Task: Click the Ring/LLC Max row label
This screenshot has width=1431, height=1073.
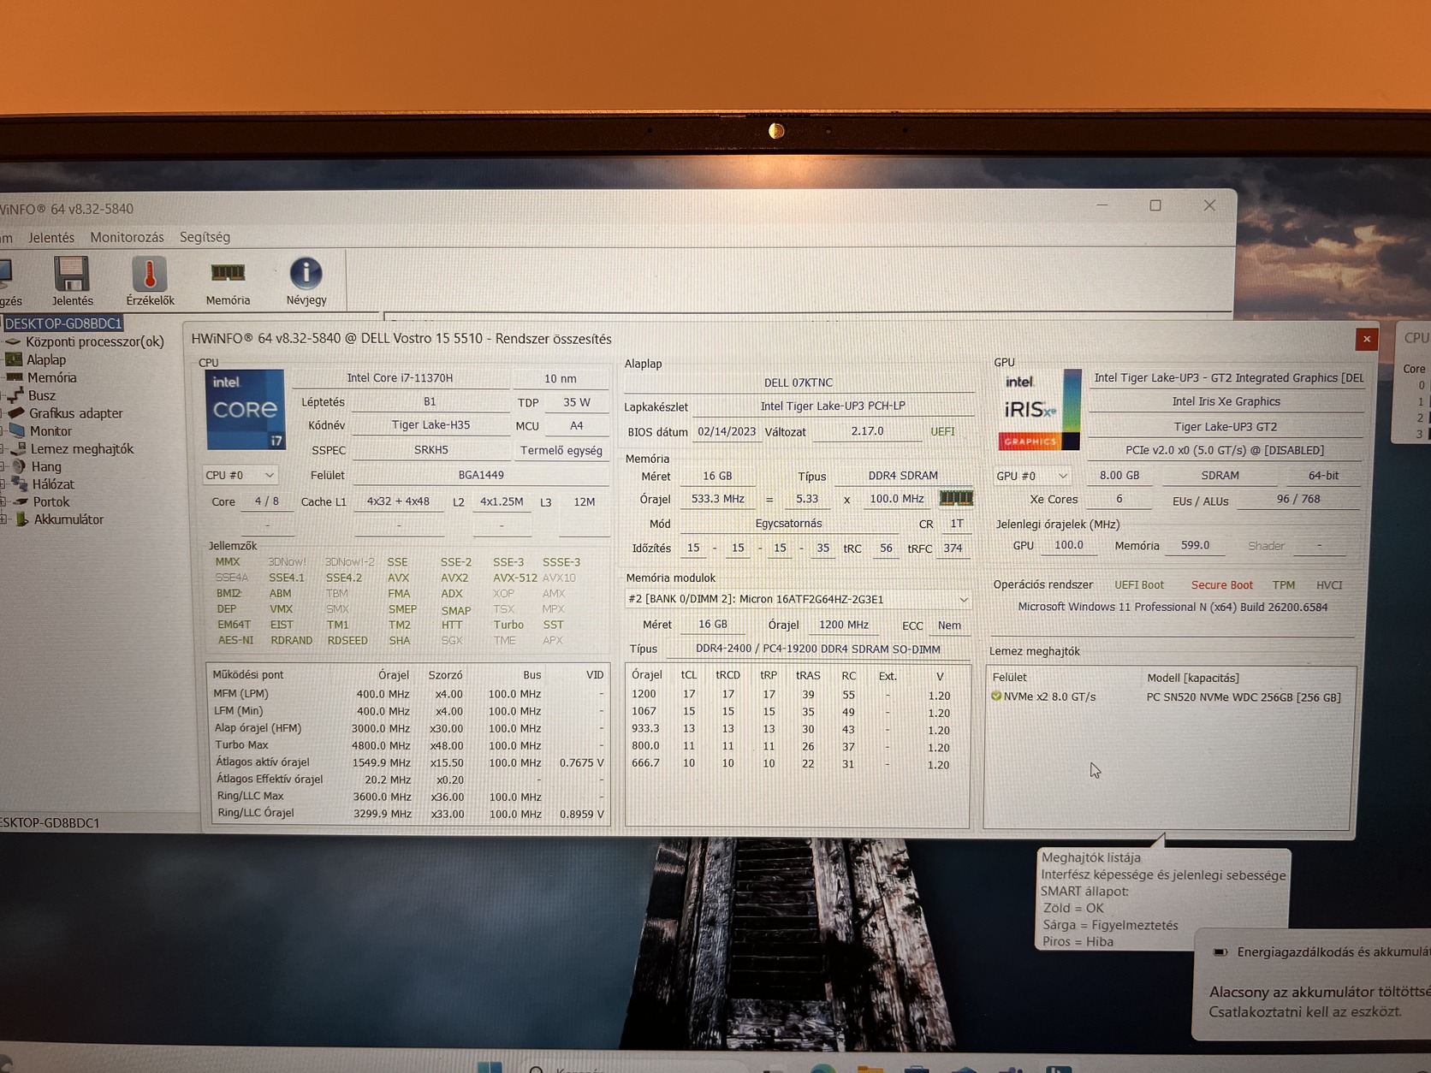Action: [x=250, y=796]
